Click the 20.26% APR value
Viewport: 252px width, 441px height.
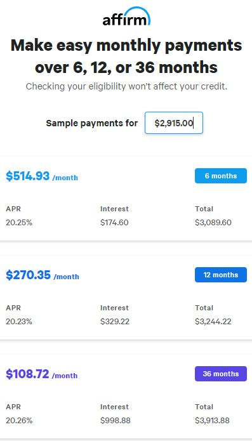coord(19,421)
